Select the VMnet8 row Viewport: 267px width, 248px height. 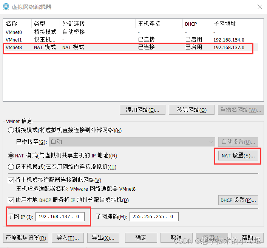coord(131,47)
